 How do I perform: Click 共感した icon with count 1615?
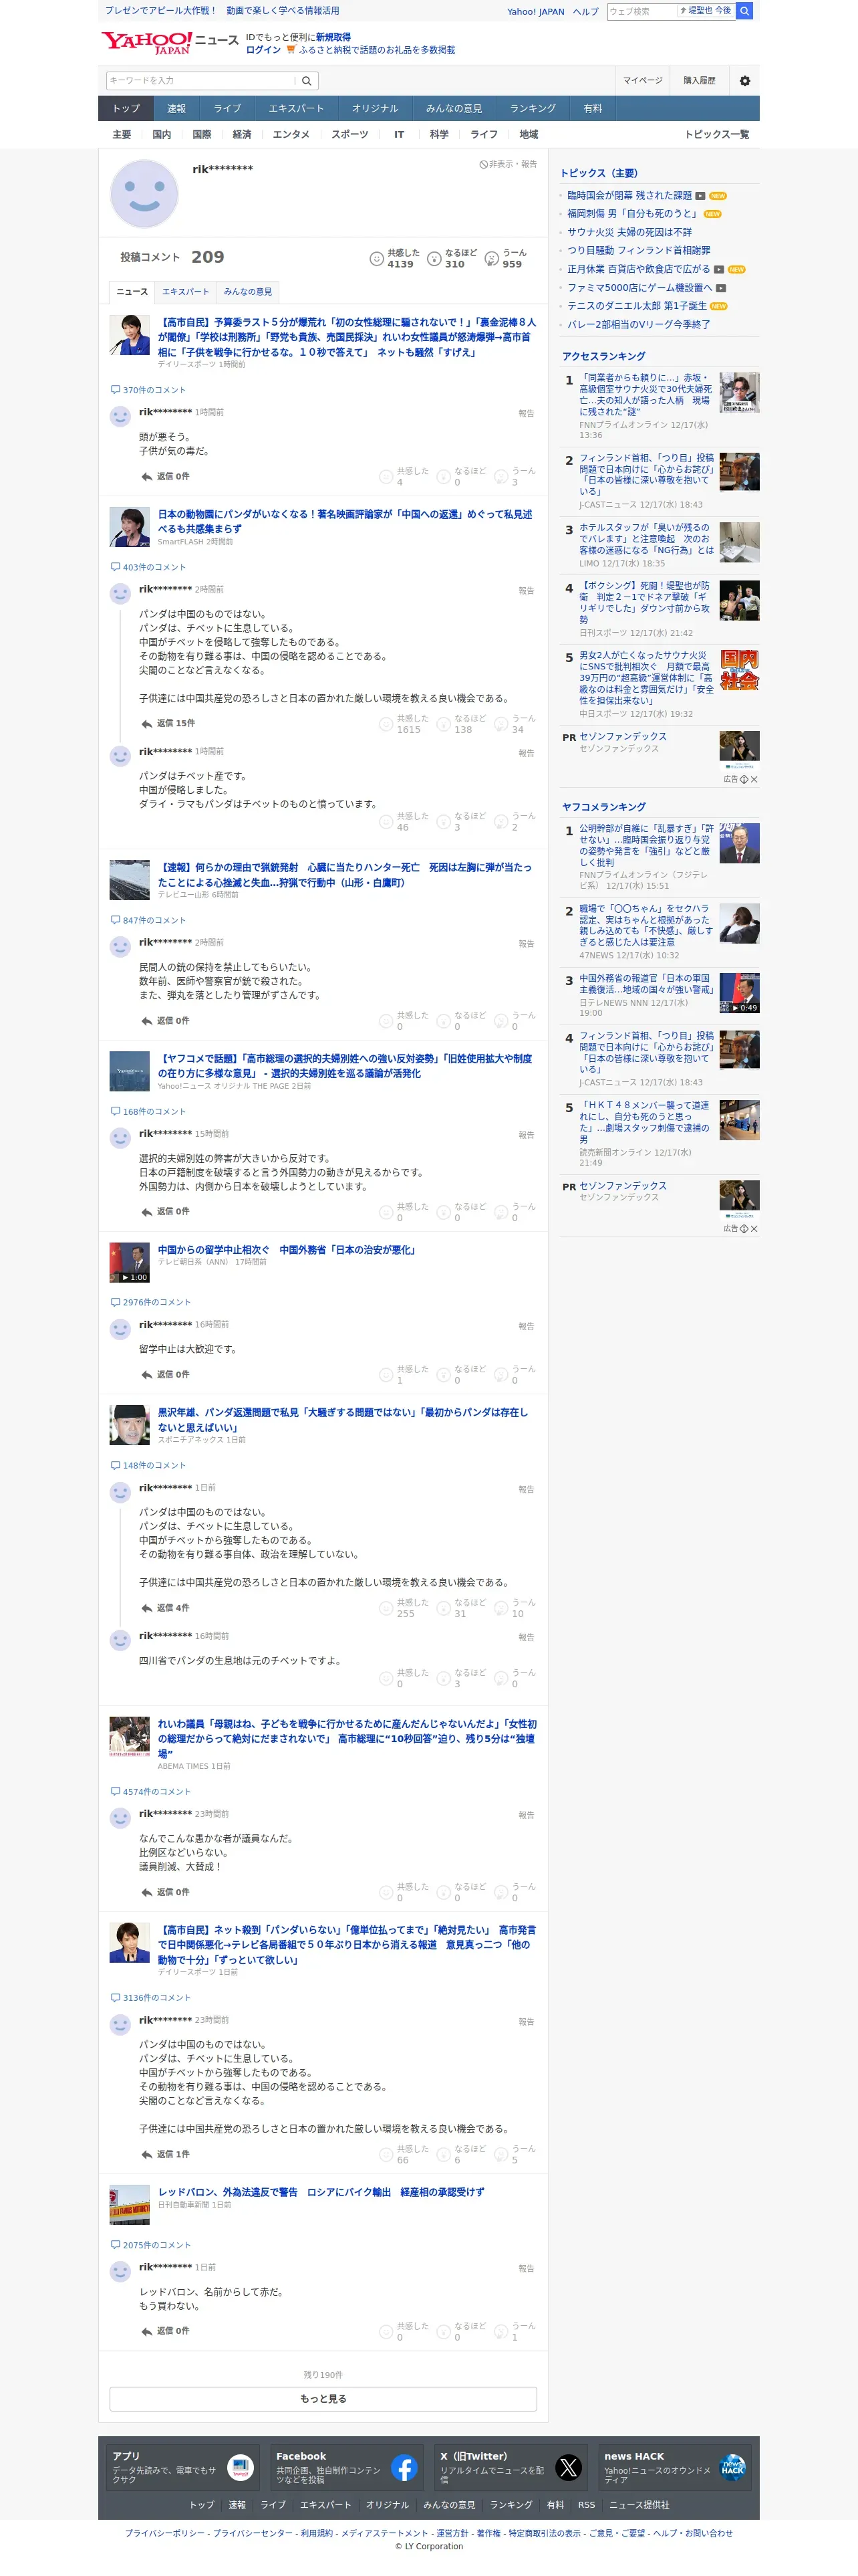(386, 725)
